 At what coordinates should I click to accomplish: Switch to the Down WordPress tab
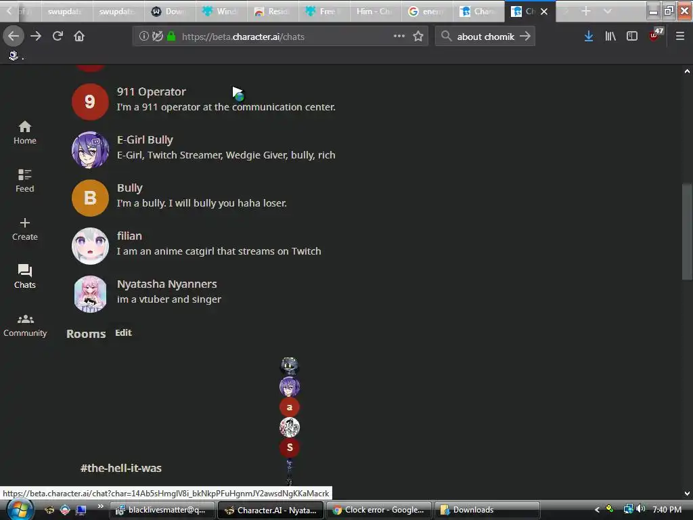[170, 11]
